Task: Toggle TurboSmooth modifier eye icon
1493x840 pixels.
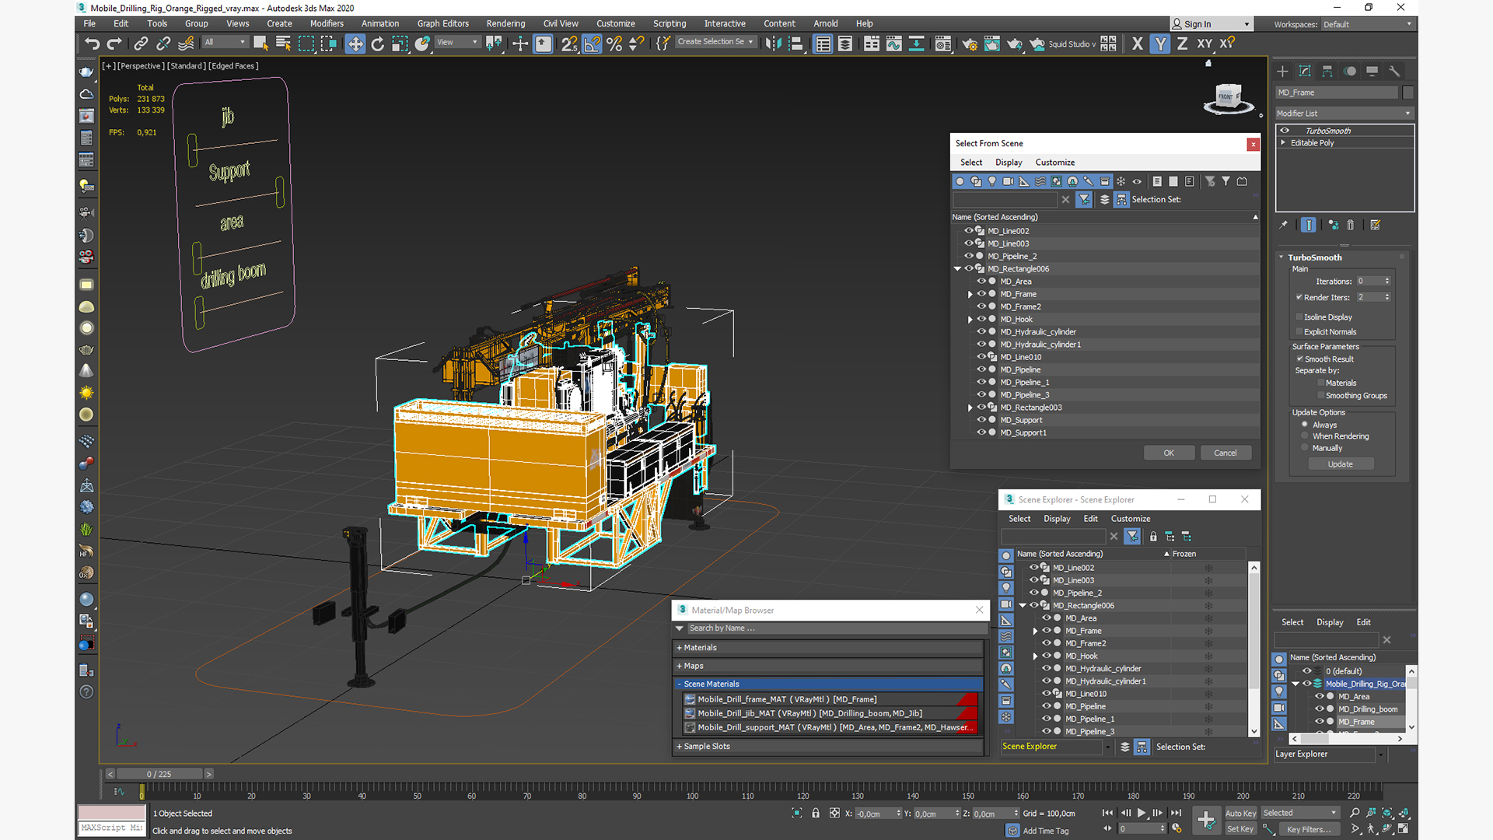Action: pyautogui.click(x=1285, y=131)
